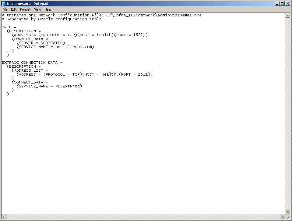Open the Help menu
The height and width of the screenshot is (221, 292).
point(48,9)
